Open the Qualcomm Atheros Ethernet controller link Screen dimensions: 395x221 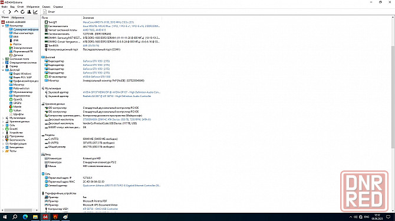[x=121, y=186]
